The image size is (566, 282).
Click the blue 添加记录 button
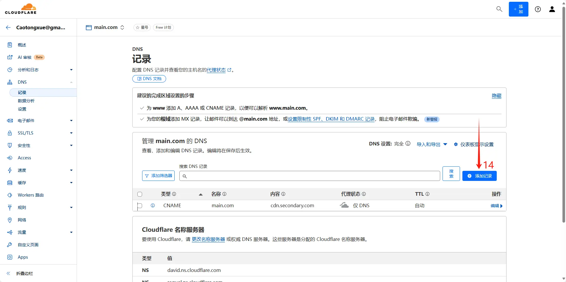(480, 176)
